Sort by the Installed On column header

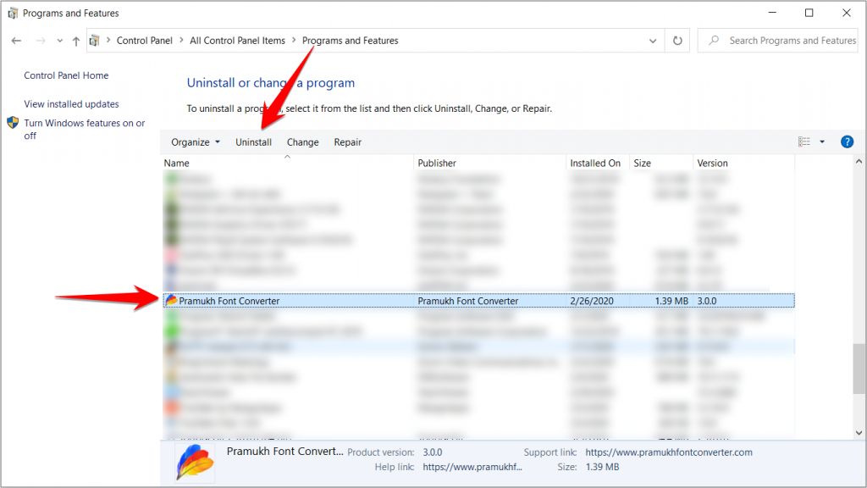point(599,164)
